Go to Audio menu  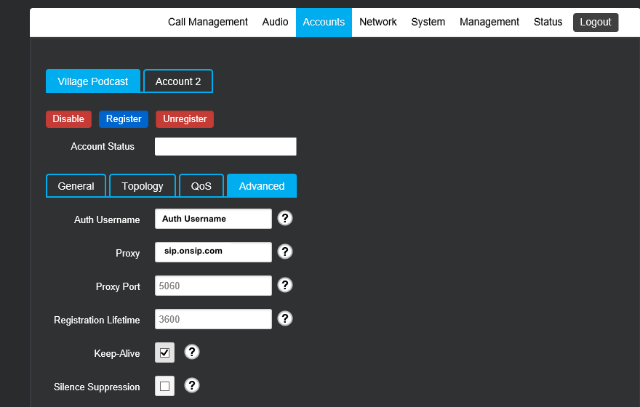click(275, 22)
